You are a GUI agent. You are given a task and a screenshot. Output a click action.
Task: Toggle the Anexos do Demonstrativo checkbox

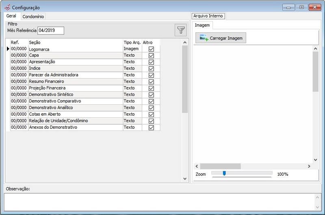tap(151, 128)
